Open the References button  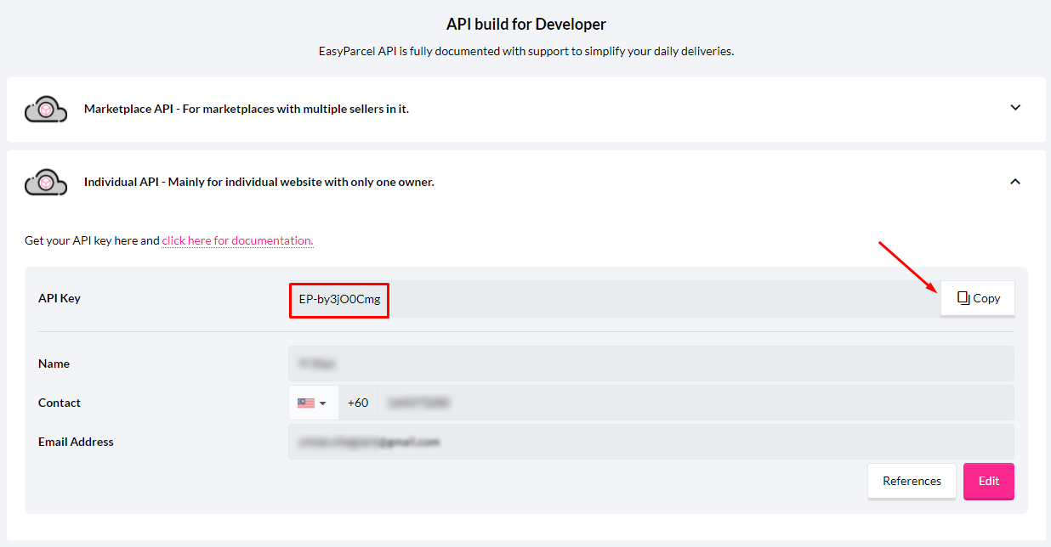tap(912, 481)
